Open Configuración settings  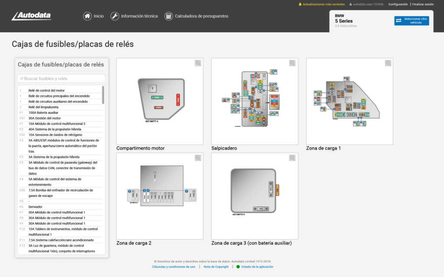pyautogui.click(x=398, y=4)
